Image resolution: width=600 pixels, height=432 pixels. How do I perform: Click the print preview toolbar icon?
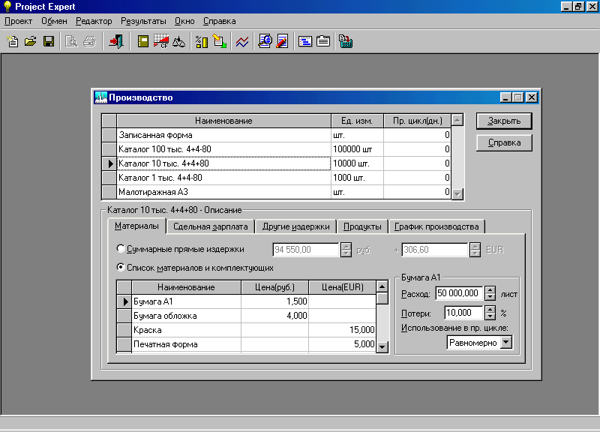[x=71, y=41]
